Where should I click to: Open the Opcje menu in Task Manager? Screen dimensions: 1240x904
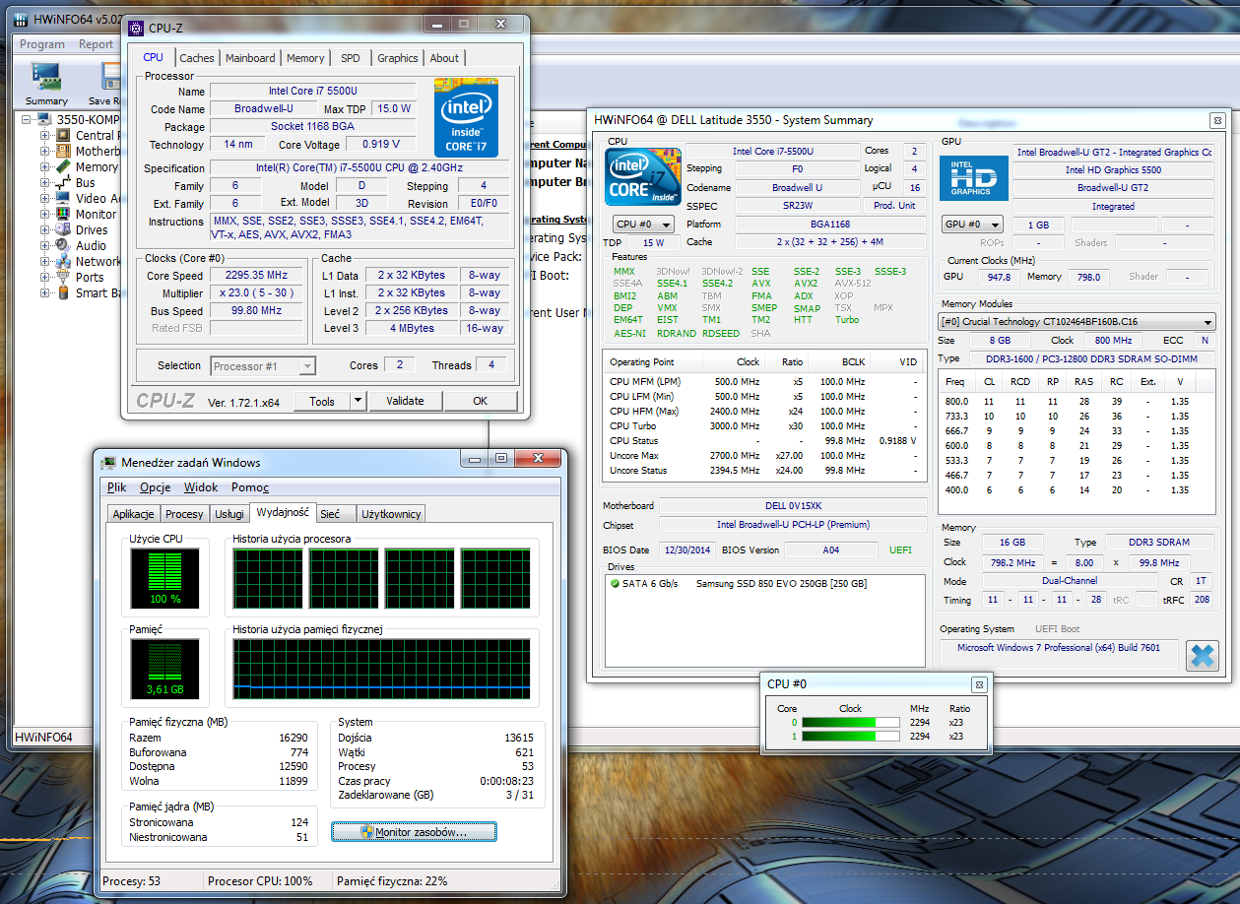pyautogui.click(x=156, y=487)
